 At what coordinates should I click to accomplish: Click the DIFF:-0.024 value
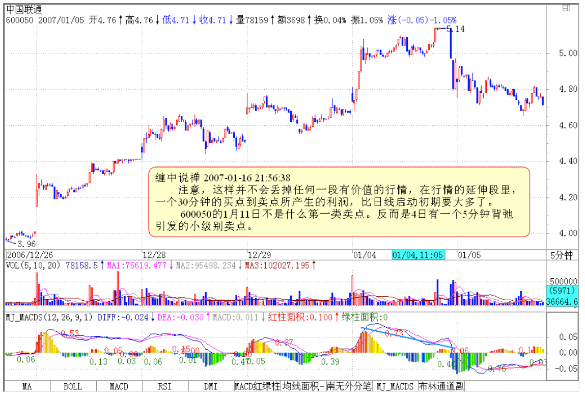coord(123,318)
